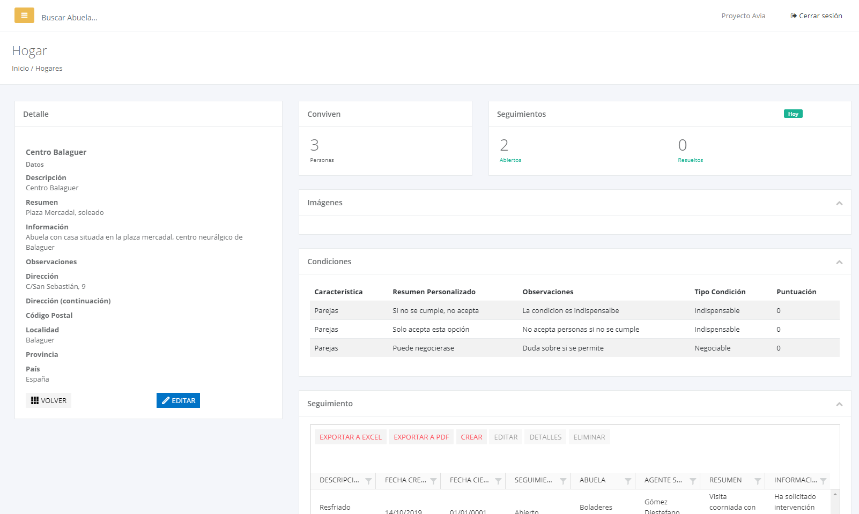Viewport: 859px width, 514px height.
Task: Open DETALLES in the Seguimiento toolbar
Action: point(545,437)
